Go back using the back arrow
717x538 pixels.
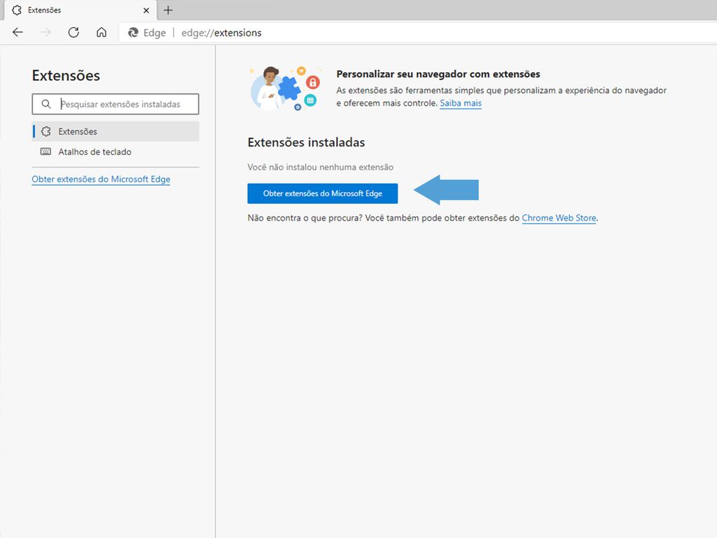(18, 32)
